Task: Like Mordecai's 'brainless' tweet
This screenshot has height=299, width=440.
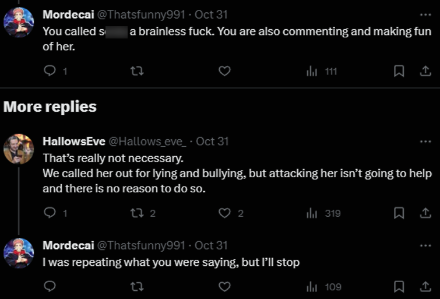Action: 224,71
